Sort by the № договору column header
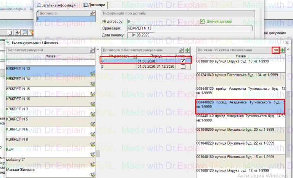This screenshot has width=293, height=178. pyautogui.click(x=119, y=56)
